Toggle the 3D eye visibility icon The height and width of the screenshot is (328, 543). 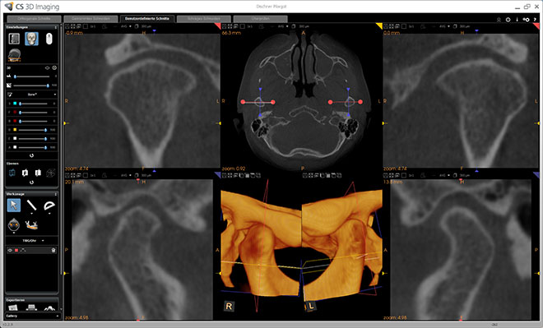click(48, 67)
